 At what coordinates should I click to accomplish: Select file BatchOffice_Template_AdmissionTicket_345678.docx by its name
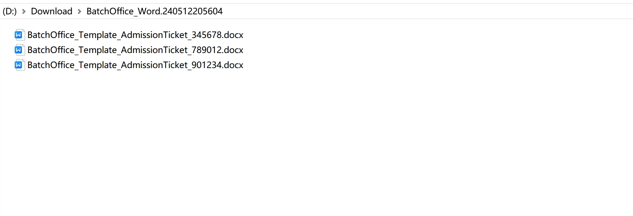[x=135, y=35]
